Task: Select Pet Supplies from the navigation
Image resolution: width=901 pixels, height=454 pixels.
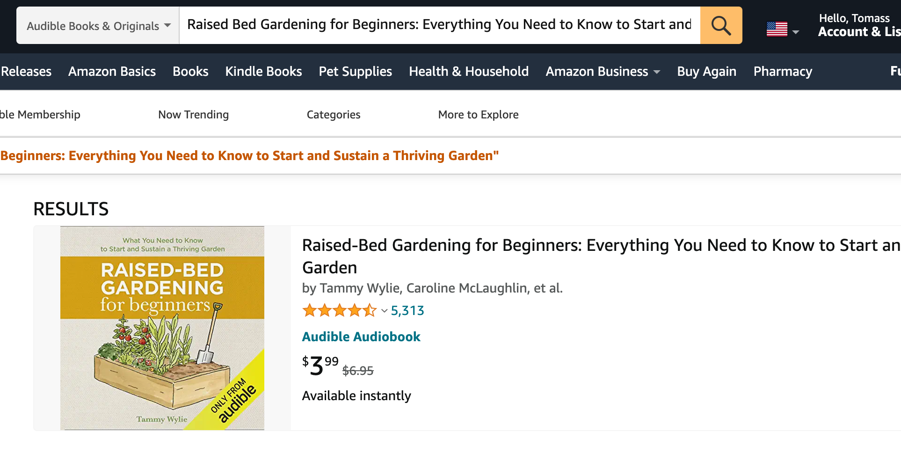Action: point(355,72)
